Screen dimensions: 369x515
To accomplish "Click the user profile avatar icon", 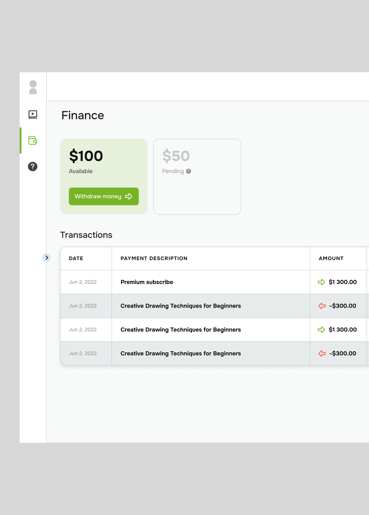I will (x=33, y=87).
